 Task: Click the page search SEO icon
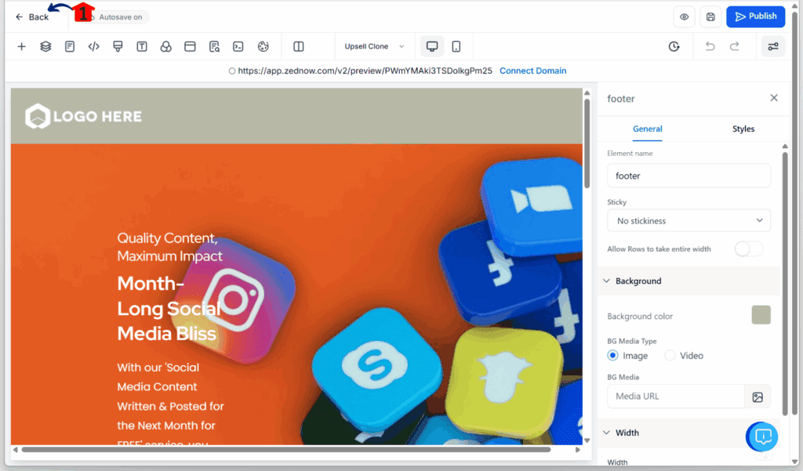pos(214,46)
